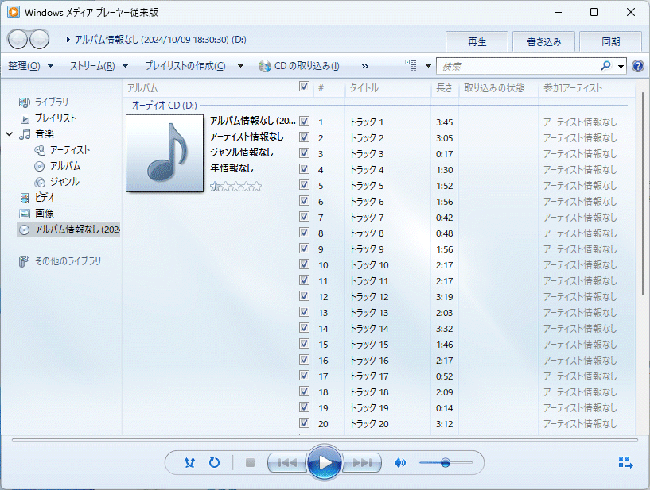Click the search magnifier icon
The width and height of the screenshot is (650, 490).
pos(605,66)
